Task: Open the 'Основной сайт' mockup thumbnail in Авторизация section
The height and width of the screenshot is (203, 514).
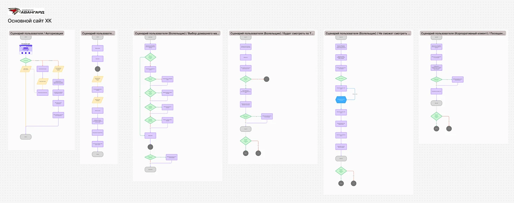Action: (x=26, y=49)
